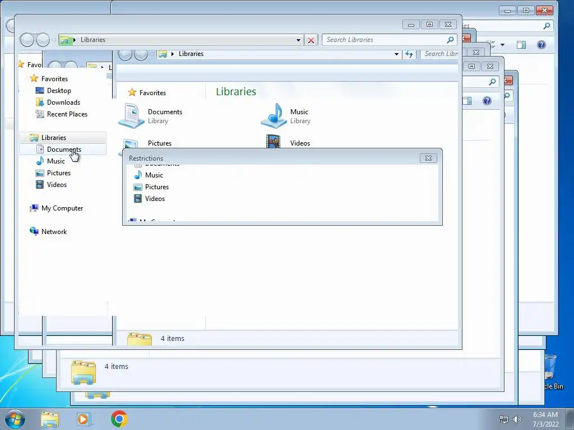Click Libraries folder icon in background window status bar

tap(84, 372)
